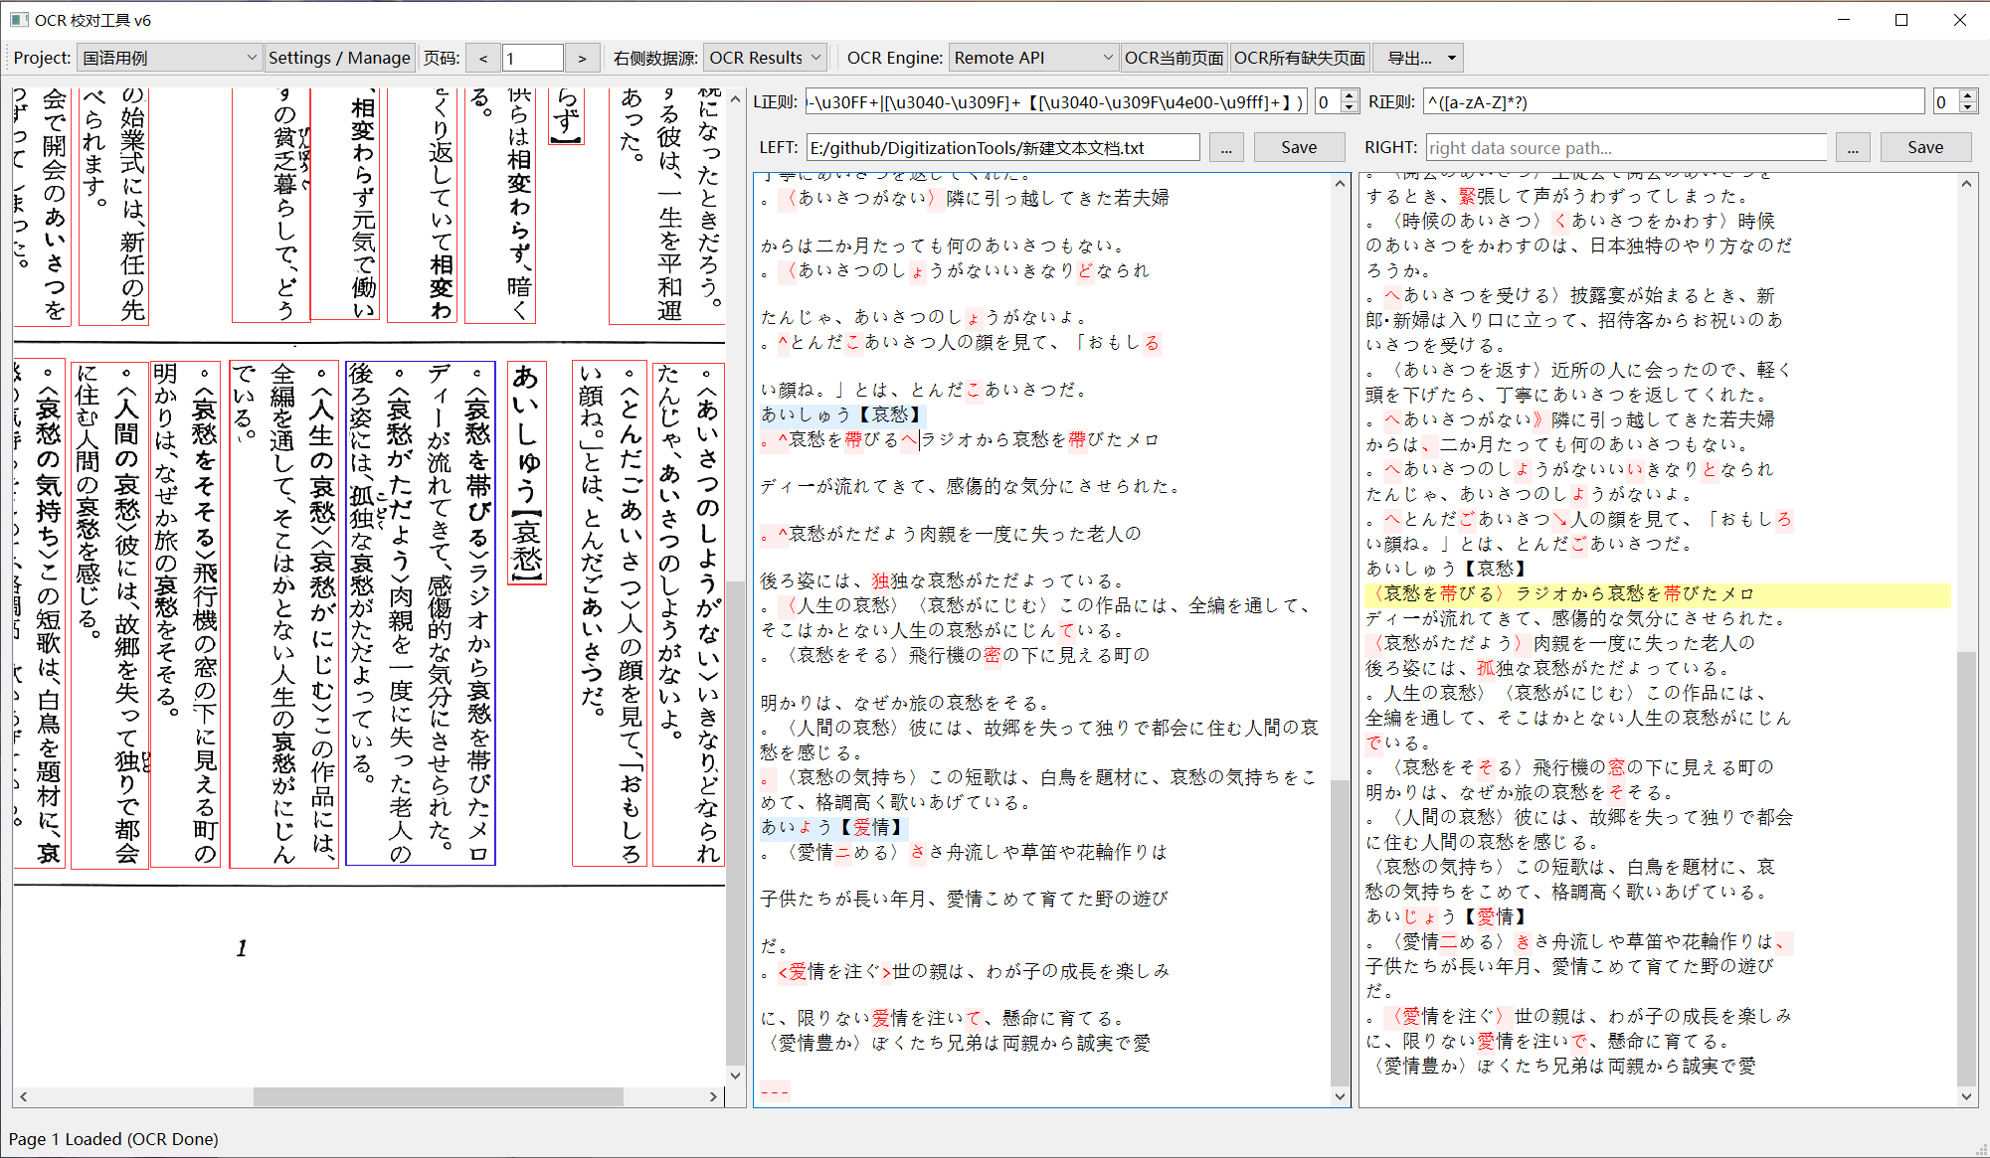Click LEFT file browse ... button
Image resolution: width=1990 pixels, height=1158 pixels.
pyautogui.click(x=1226, y=148)
